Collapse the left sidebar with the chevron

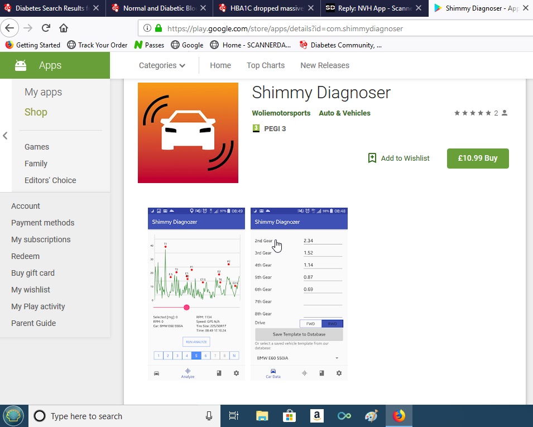5,136
